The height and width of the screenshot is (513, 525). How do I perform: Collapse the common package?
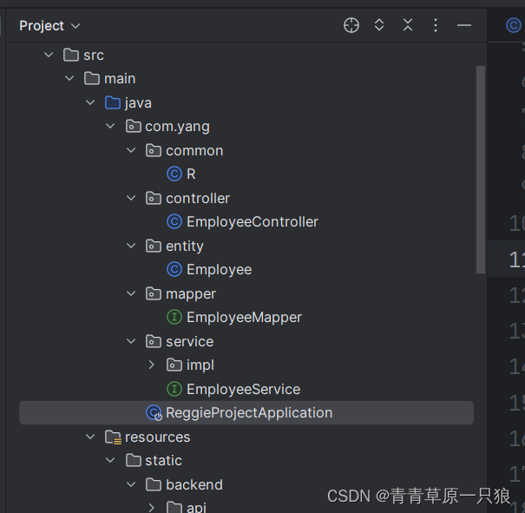131,150
